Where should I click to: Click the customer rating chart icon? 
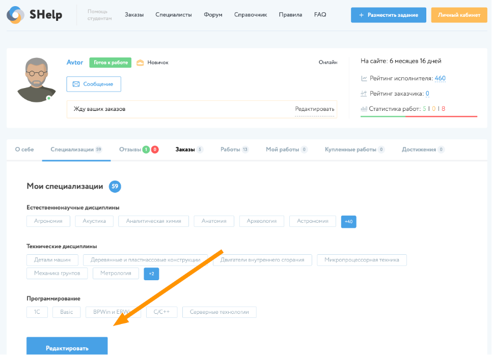pyautogui.click(x=364, y=94)
